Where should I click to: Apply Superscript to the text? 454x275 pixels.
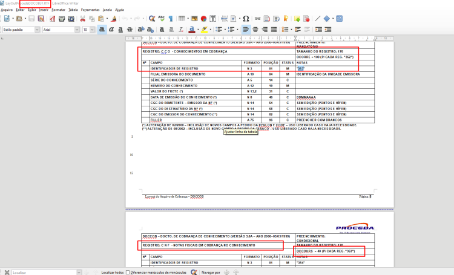click(x=141, y=30)
